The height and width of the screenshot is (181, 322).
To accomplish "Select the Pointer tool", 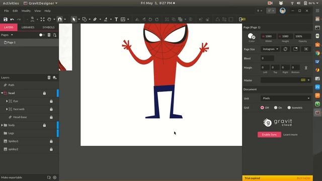I will (74, 19).
